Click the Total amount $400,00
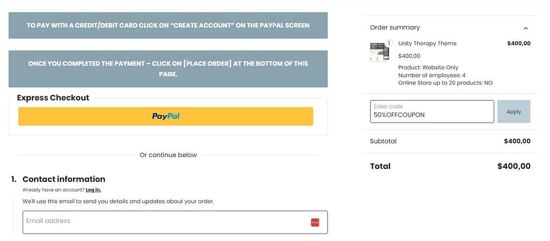Image resolution: width=550 pixels, height=241 pixels. (x=513, y=166)
